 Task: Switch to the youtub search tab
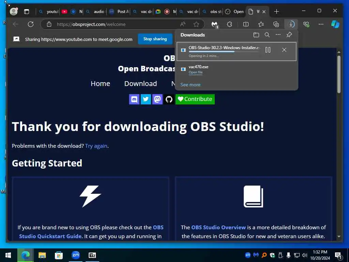(x=49, y=12)
